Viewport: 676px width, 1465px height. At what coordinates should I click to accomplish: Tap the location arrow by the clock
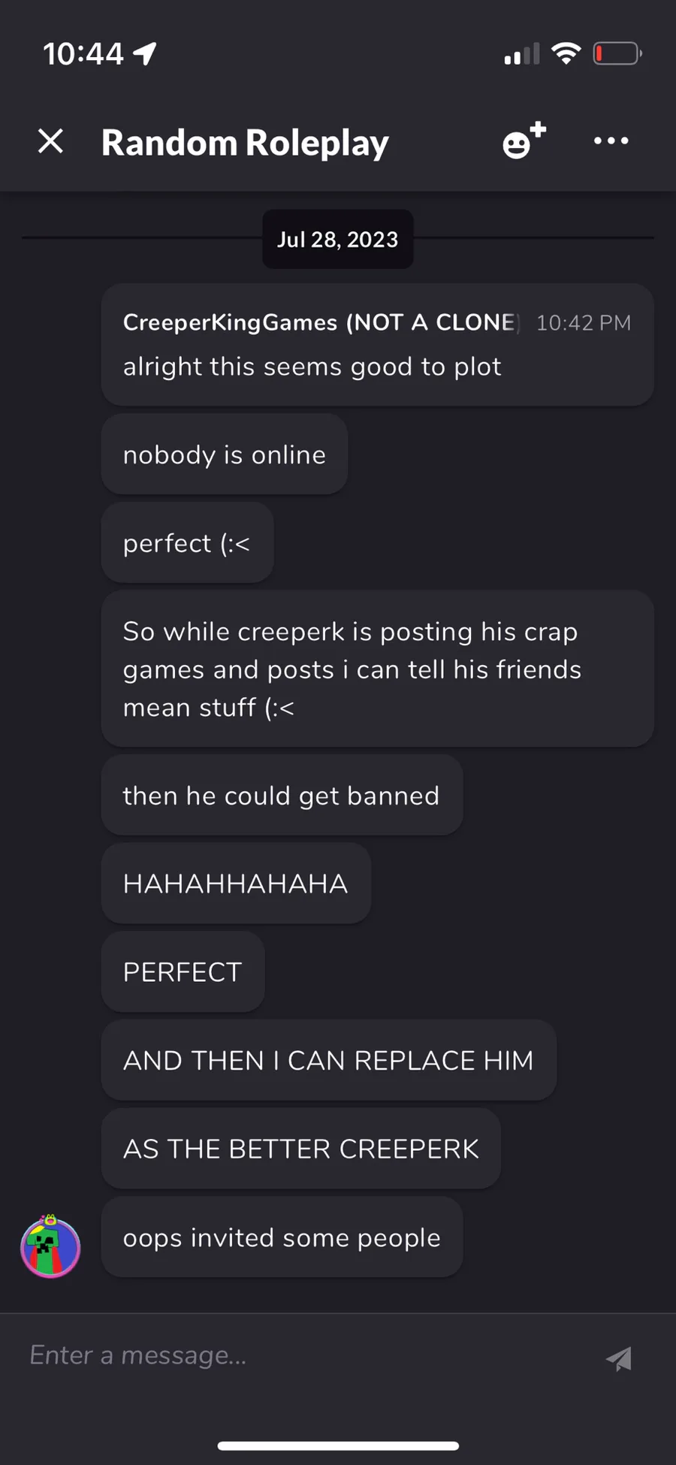click(144, 53)
